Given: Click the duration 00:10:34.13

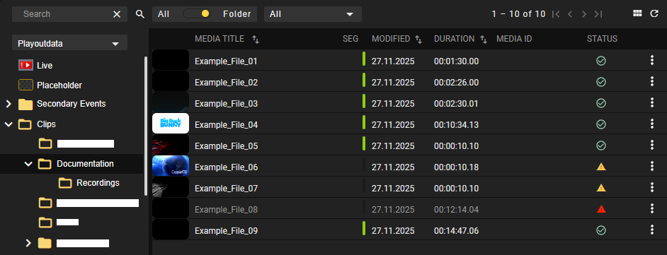Looking at the screenshot, I should 457,125.
